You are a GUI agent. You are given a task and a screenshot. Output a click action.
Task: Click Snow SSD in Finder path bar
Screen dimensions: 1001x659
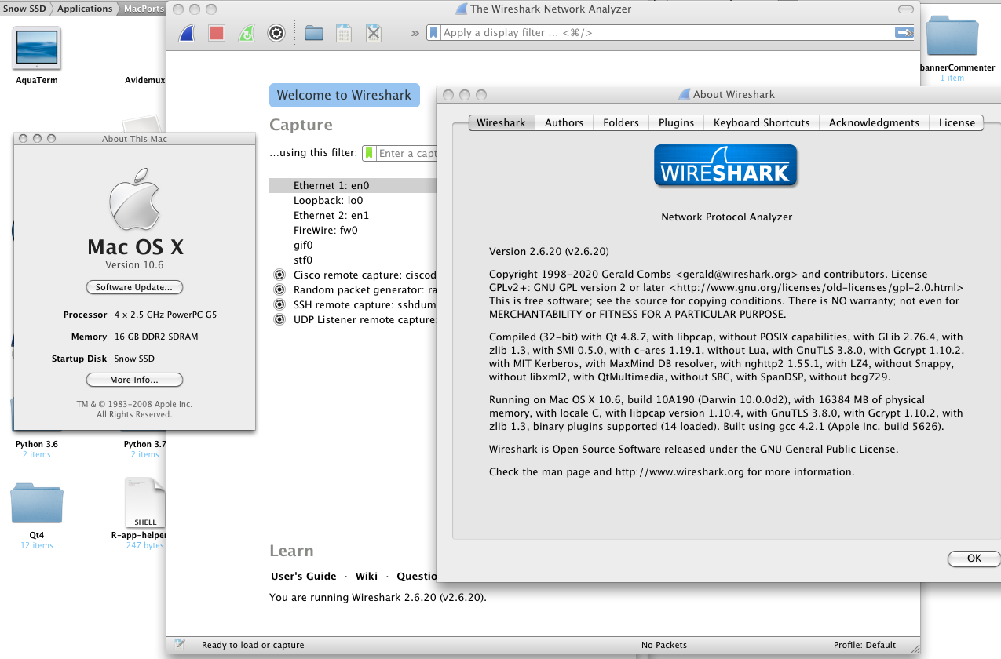click(x=24, y=9)
